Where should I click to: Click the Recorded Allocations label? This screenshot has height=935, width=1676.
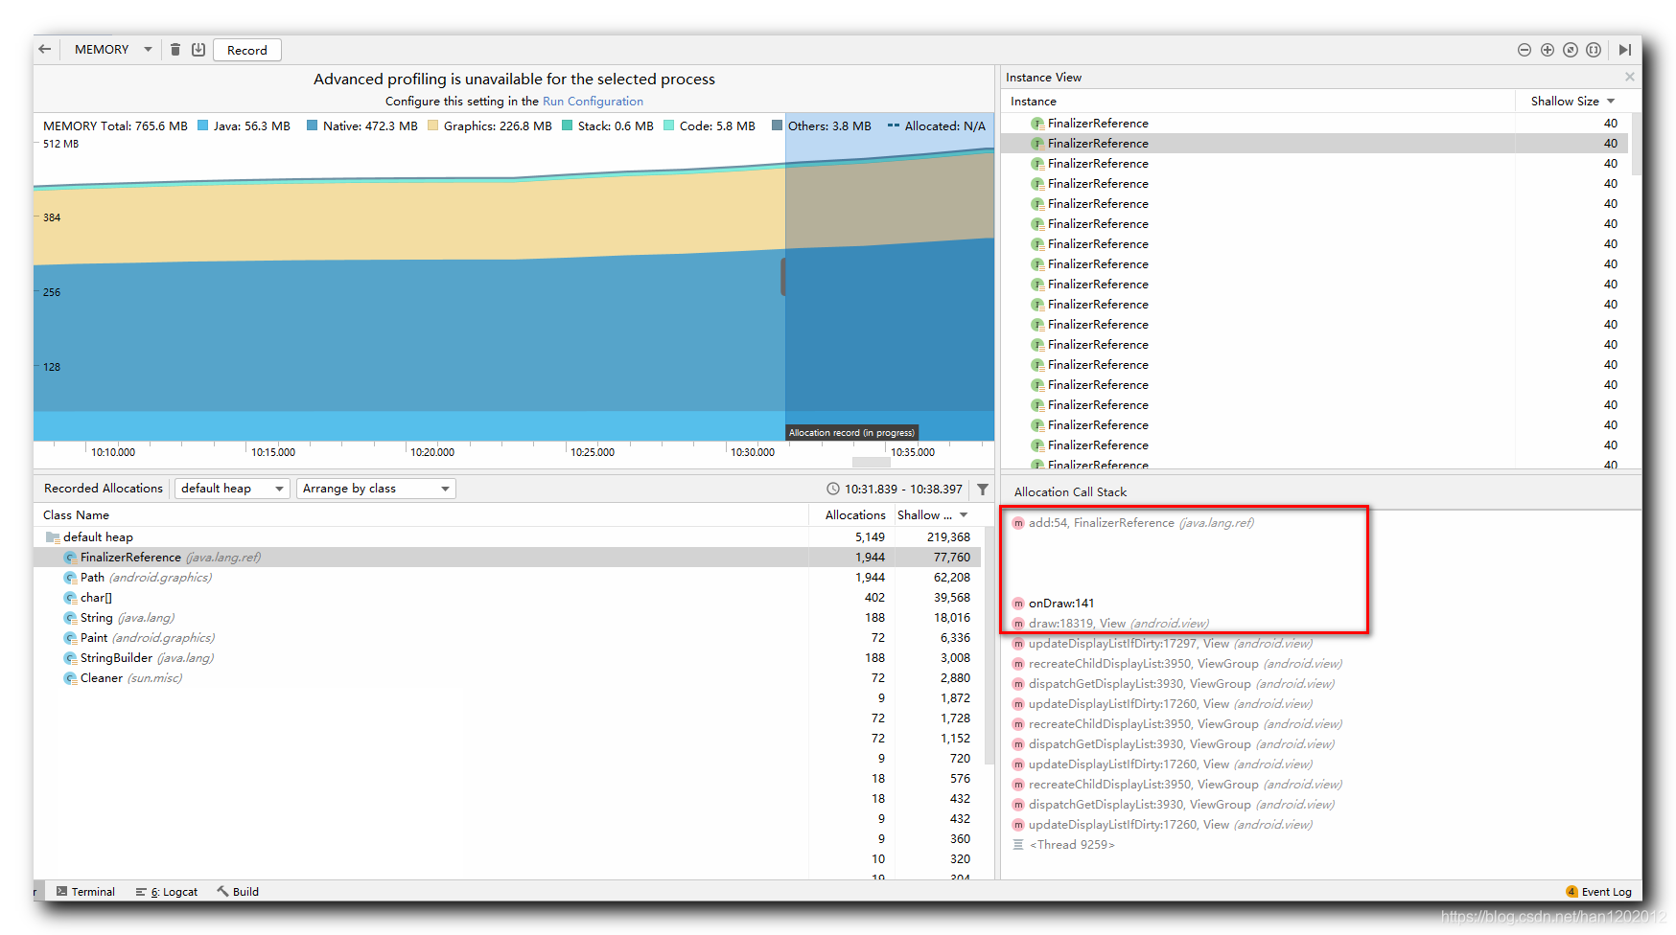click(x=104, y=489)
